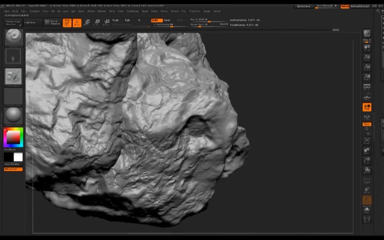Open the Alpha texture picker
Screen dimensions: 384x240
(x=13, y=76)
